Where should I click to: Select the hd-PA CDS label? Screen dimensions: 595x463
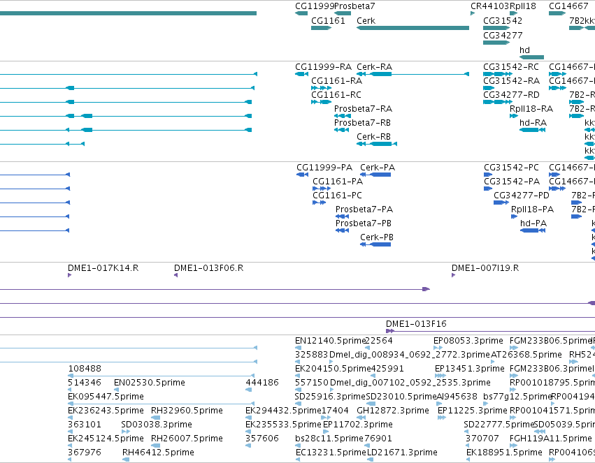click(533, 223)
